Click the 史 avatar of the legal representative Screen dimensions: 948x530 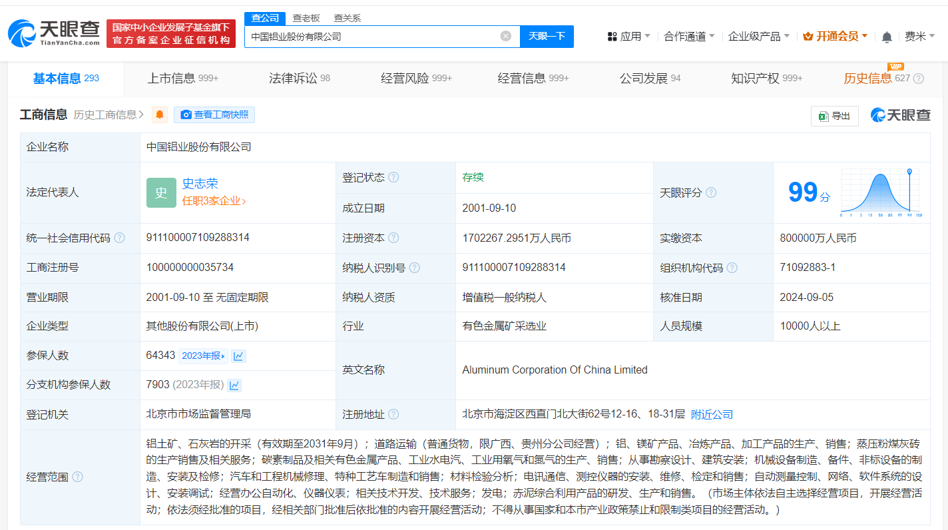tap(161, 192)
